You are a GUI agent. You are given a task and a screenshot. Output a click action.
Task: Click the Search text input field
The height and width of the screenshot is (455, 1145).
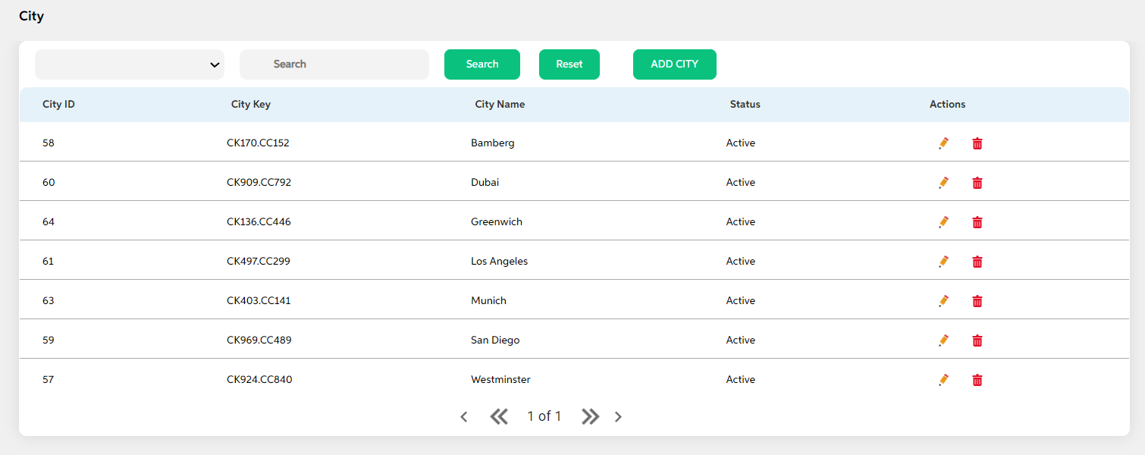[334, 64]
